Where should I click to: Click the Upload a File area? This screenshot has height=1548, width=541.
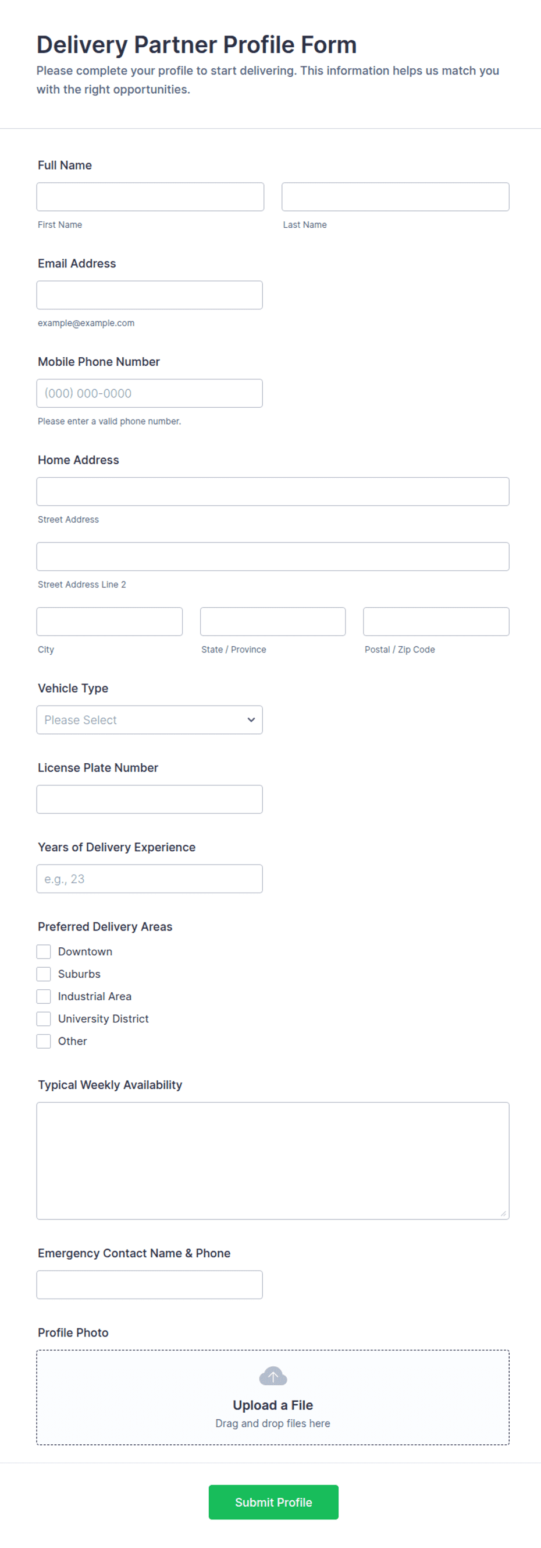pos(273,1397)
